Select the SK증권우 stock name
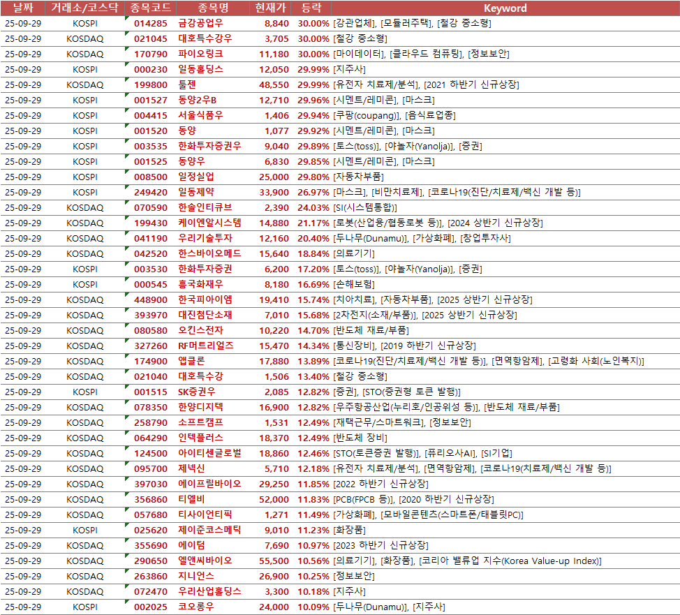 click(196, 392)
